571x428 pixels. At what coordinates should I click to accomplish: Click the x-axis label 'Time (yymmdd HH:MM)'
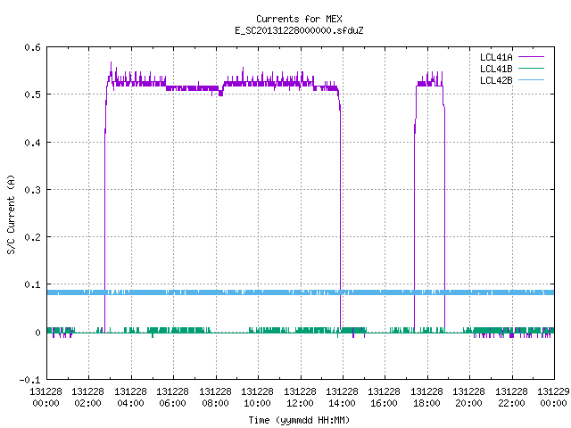pos(299,420)
